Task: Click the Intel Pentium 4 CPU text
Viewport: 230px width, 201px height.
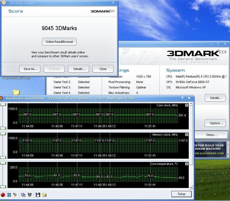Action: coord(201,76)
